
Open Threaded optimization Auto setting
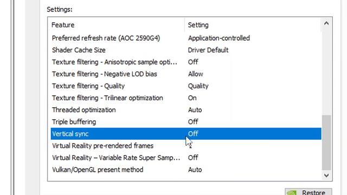195,110
